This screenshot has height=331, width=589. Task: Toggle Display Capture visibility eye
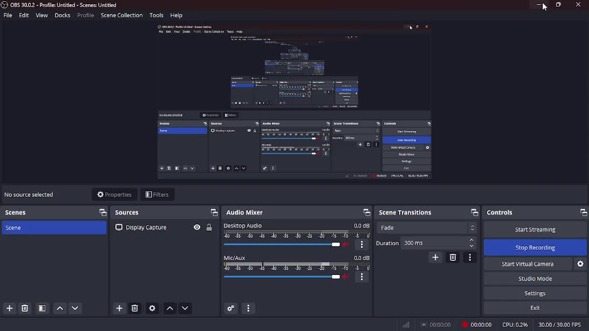(197, 227)
